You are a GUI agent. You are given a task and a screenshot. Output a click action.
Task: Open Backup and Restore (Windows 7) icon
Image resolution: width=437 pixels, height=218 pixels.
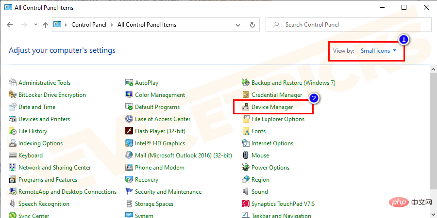(x=246, y=82)
